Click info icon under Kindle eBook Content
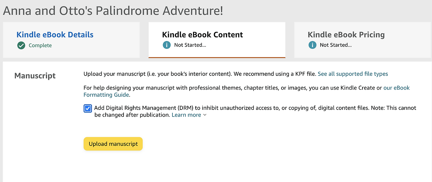Viewport: 432px width, 182px height. (167, 45)
